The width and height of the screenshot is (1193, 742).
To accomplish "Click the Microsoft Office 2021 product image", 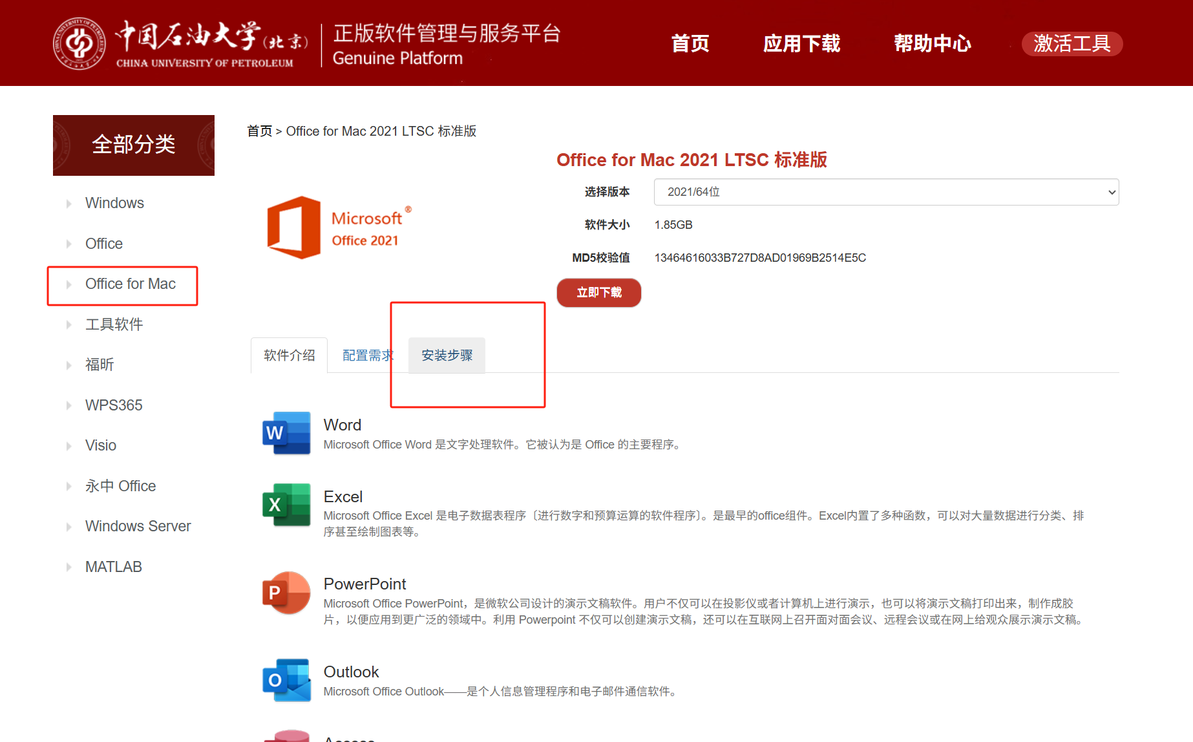I will click(x=339, y=228).
